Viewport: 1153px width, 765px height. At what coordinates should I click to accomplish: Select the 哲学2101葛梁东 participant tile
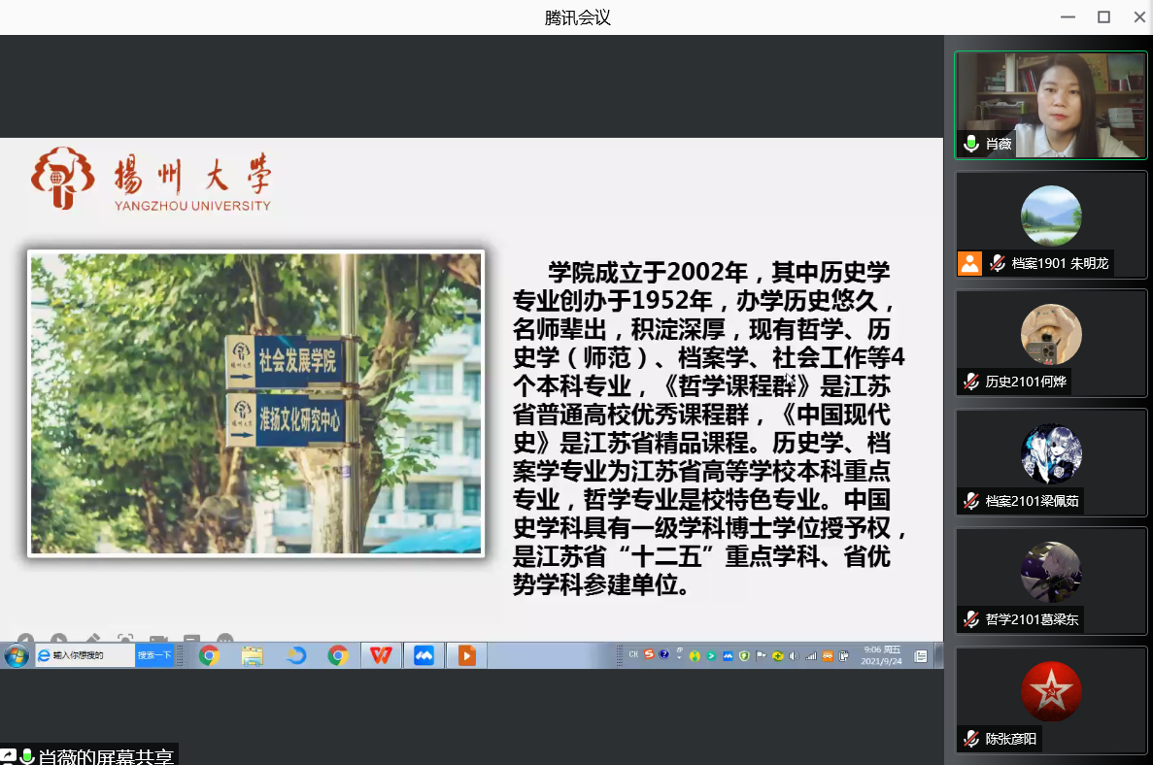pos(1051,581)
